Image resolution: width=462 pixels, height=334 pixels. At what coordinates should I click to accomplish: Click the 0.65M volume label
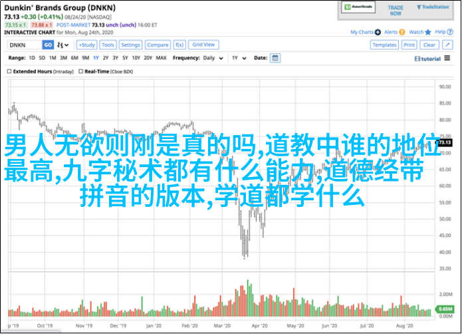[444, 309]
